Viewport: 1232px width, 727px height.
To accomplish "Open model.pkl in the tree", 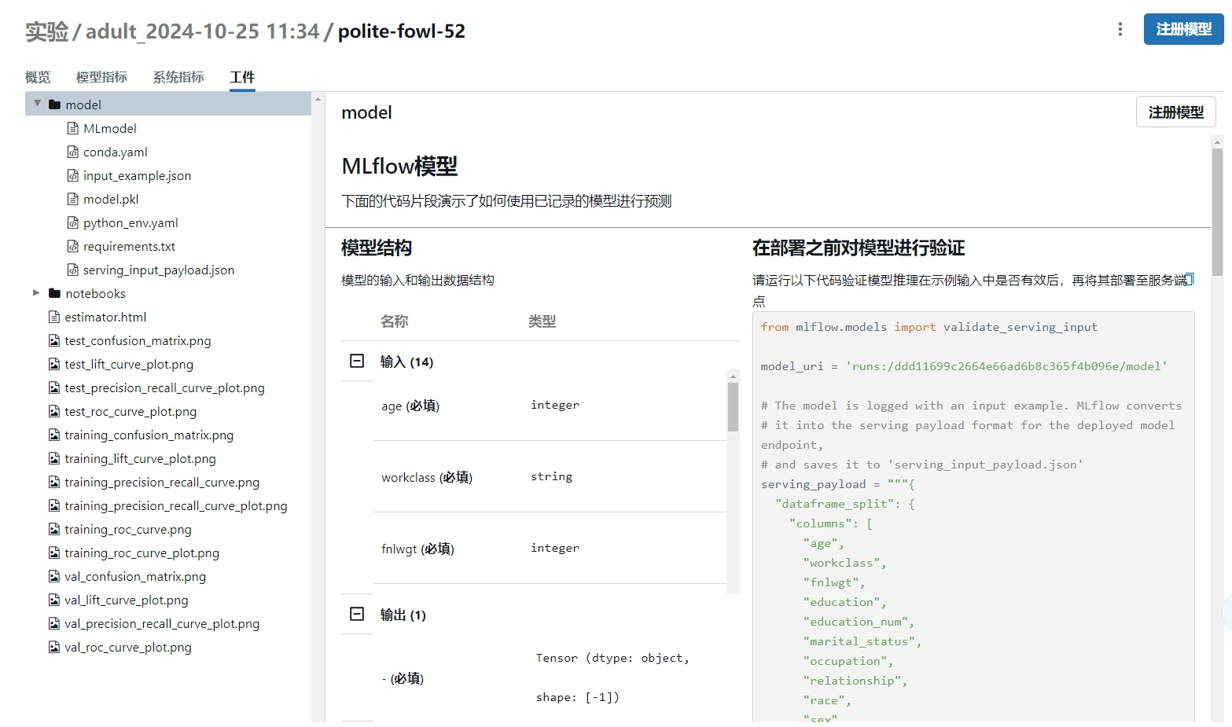I will [111, 199].
